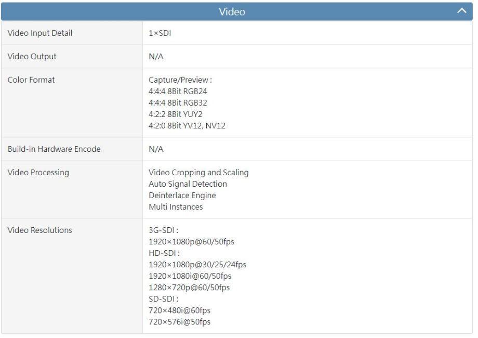The height and width of the screenshot is (338, 478).
Task: Select the 720×576i@50fps resolution entry
Action: [x=179, y=322]
